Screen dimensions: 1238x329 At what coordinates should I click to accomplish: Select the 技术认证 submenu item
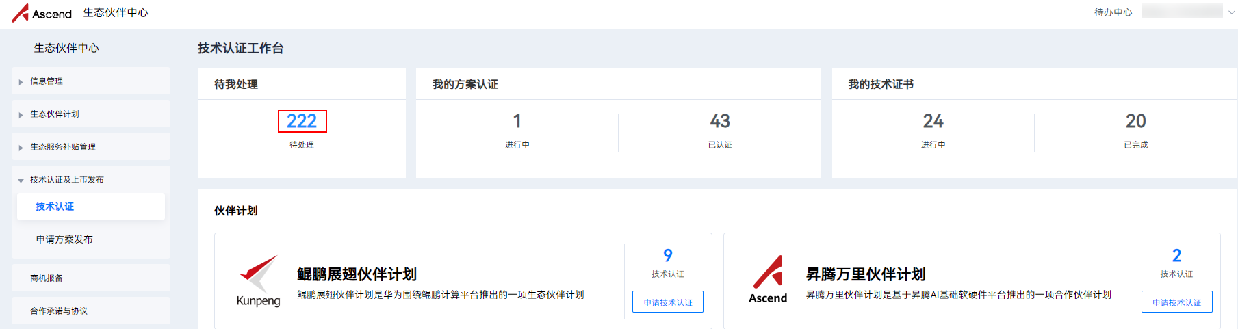[x=91, y=207]
